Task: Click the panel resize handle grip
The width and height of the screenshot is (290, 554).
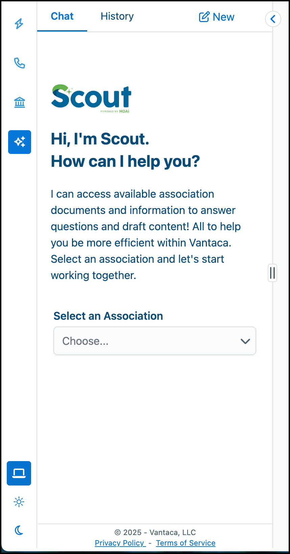Action: tap(272, 273)
